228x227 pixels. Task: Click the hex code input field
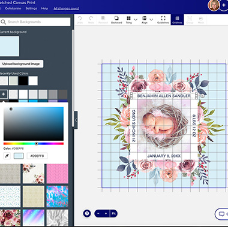click(37, 156)
